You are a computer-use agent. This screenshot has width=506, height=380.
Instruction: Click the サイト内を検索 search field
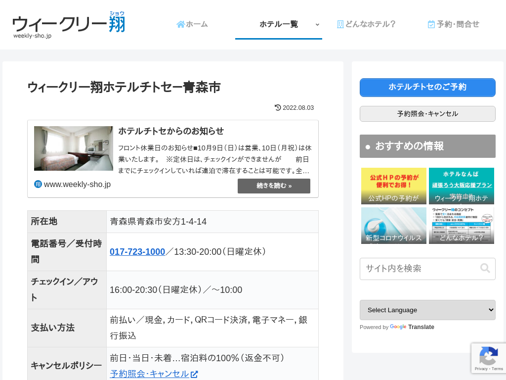[420, 269]
